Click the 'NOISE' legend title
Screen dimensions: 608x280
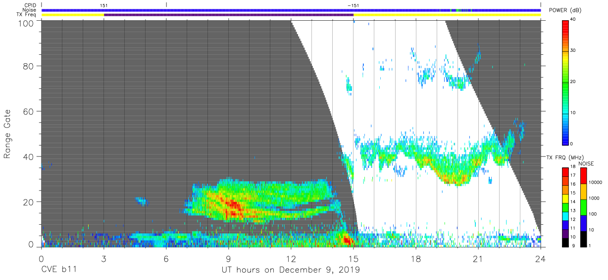pos(585,163)
